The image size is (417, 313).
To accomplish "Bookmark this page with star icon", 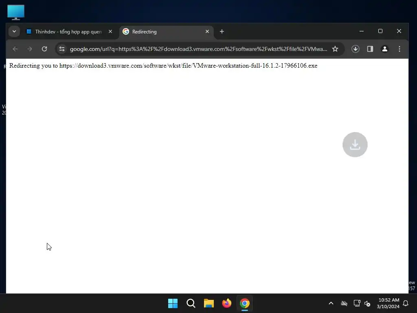I will 335,49.
